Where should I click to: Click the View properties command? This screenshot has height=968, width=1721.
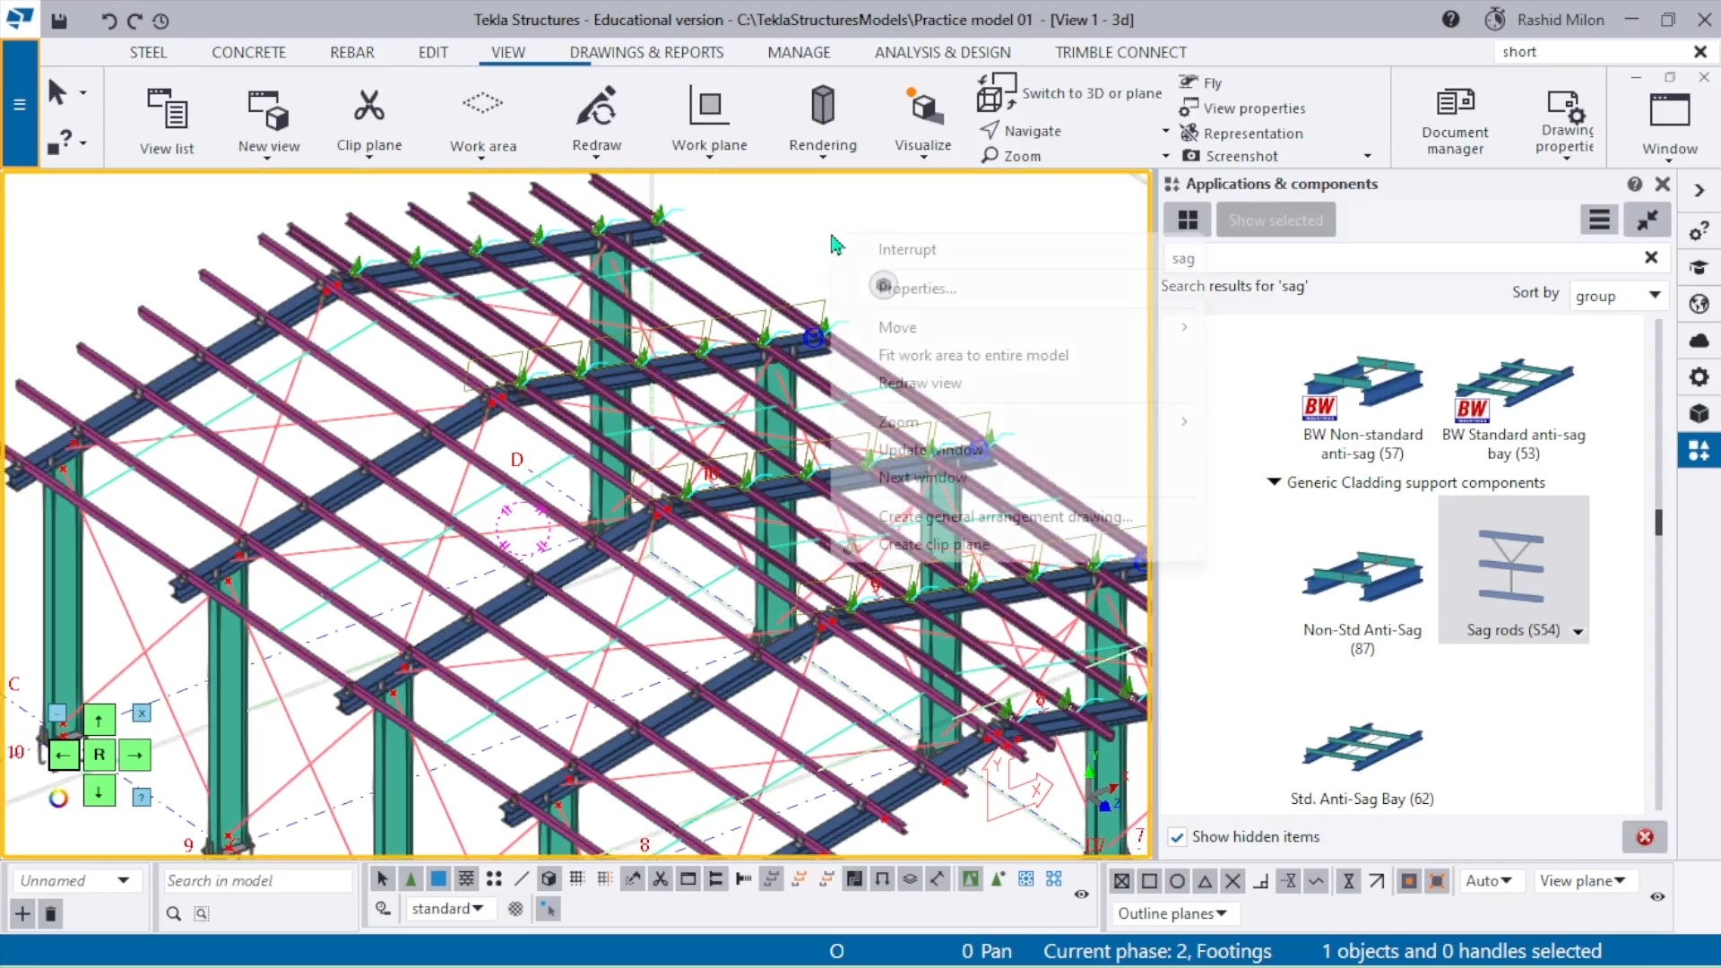click(1242, 108)
